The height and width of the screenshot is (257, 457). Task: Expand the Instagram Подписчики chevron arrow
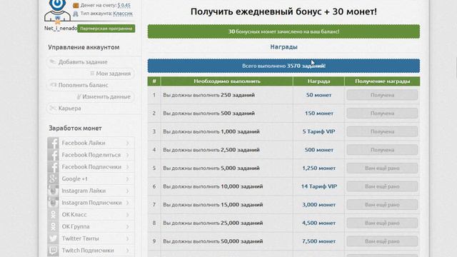tap(128, 203)
